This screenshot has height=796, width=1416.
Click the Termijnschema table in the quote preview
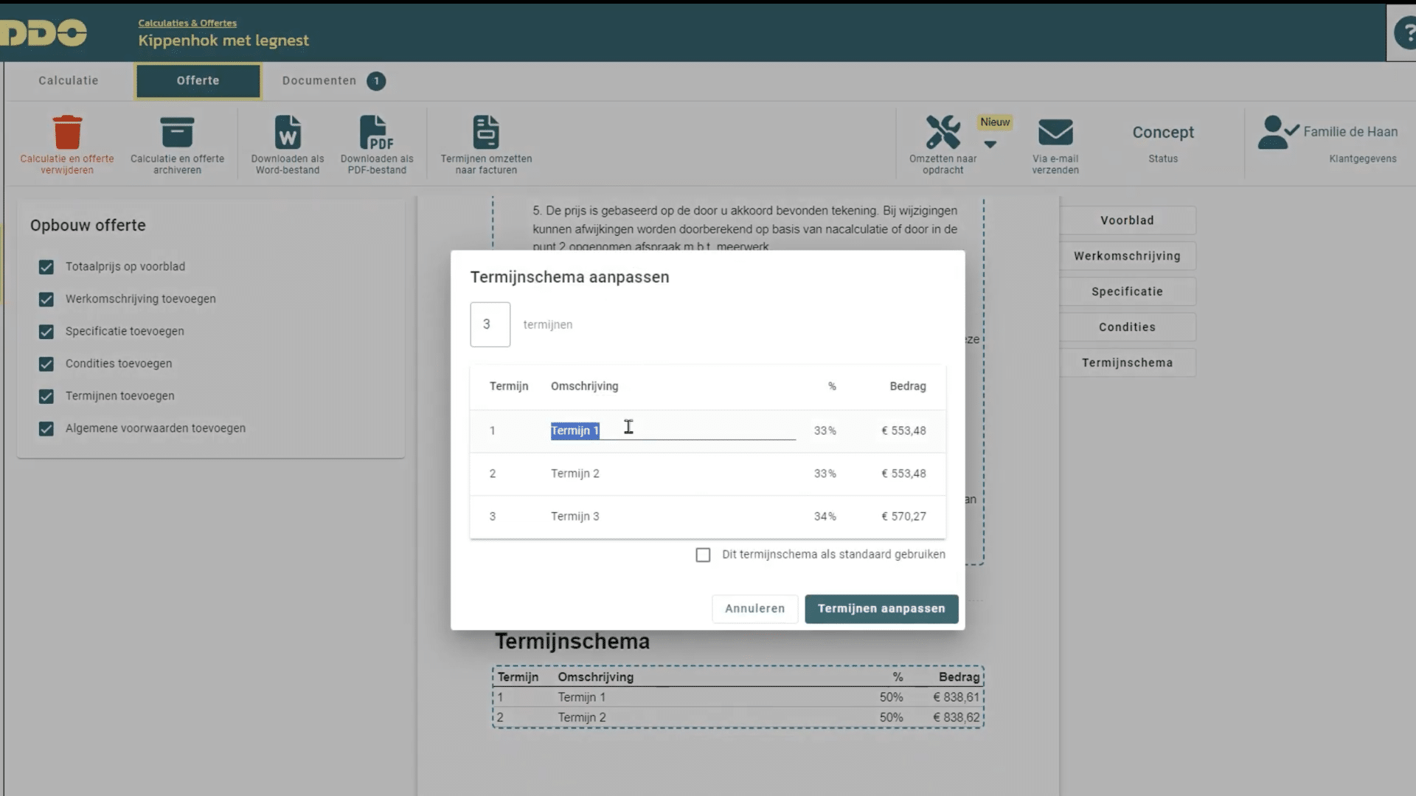click(738, 697)
